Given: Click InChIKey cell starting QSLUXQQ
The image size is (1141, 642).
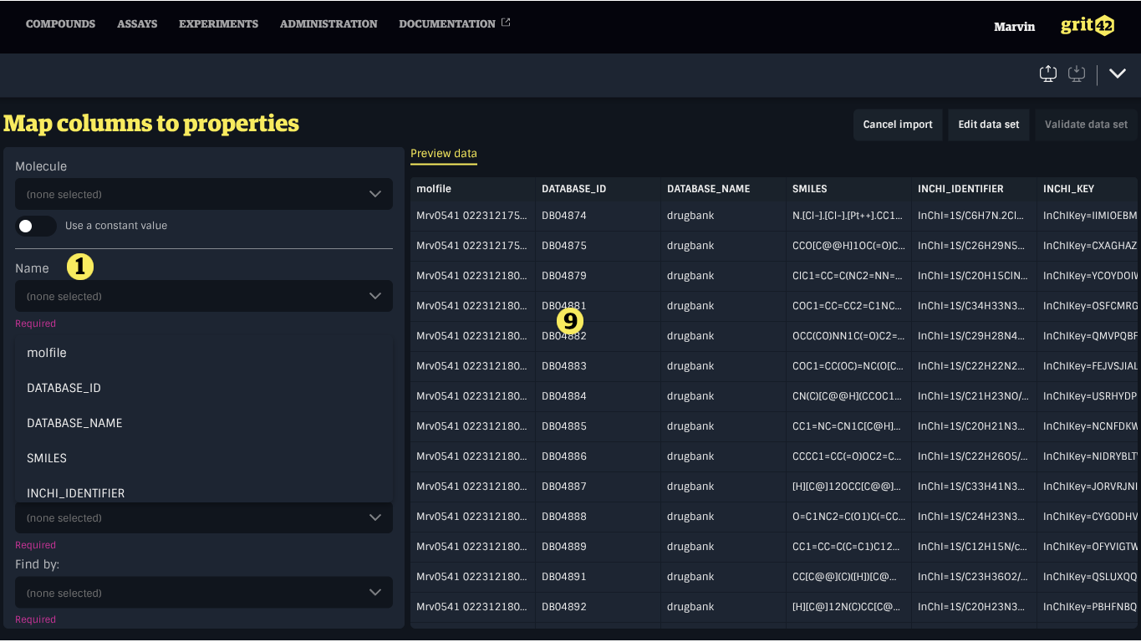Looking at the screenshot, I should click(x=1088, y=577).
